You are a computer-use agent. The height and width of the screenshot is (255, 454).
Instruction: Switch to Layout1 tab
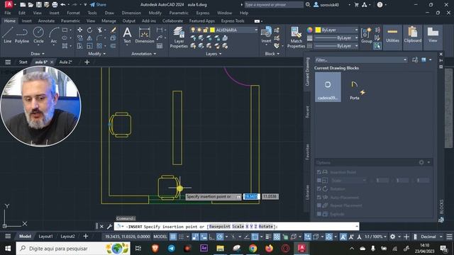click(x=45, y=237)
